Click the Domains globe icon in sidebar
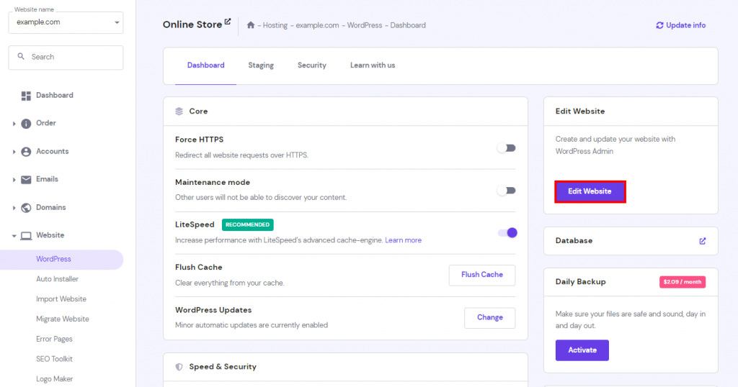 26,208
